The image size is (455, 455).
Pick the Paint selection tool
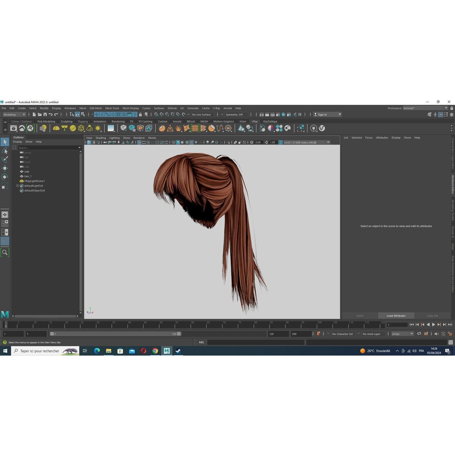[x=5, y=160]
